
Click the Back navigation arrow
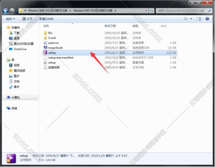[x=5, y=11]
